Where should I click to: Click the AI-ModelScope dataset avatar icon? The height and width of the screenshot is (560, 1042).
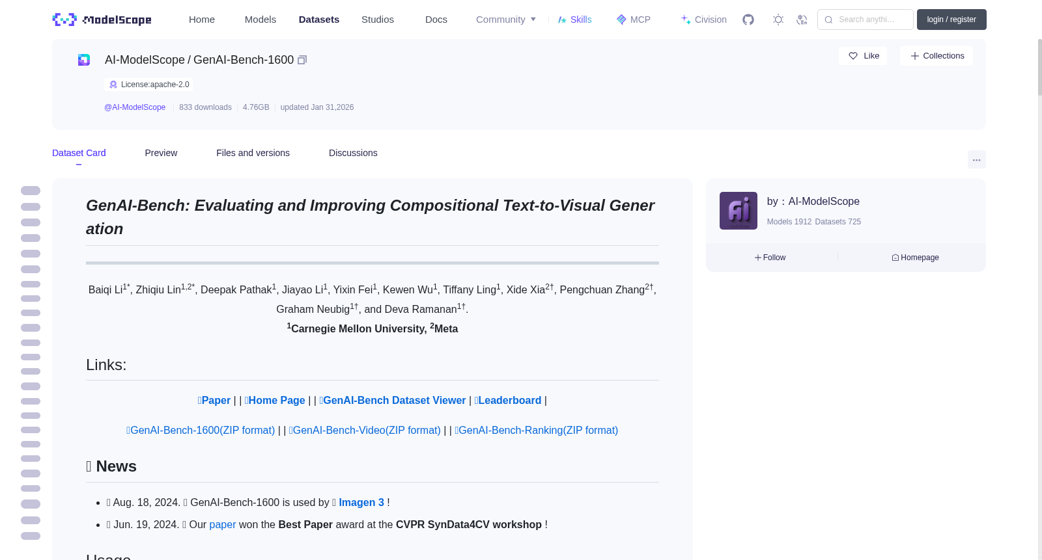click(x=84, y=60)
